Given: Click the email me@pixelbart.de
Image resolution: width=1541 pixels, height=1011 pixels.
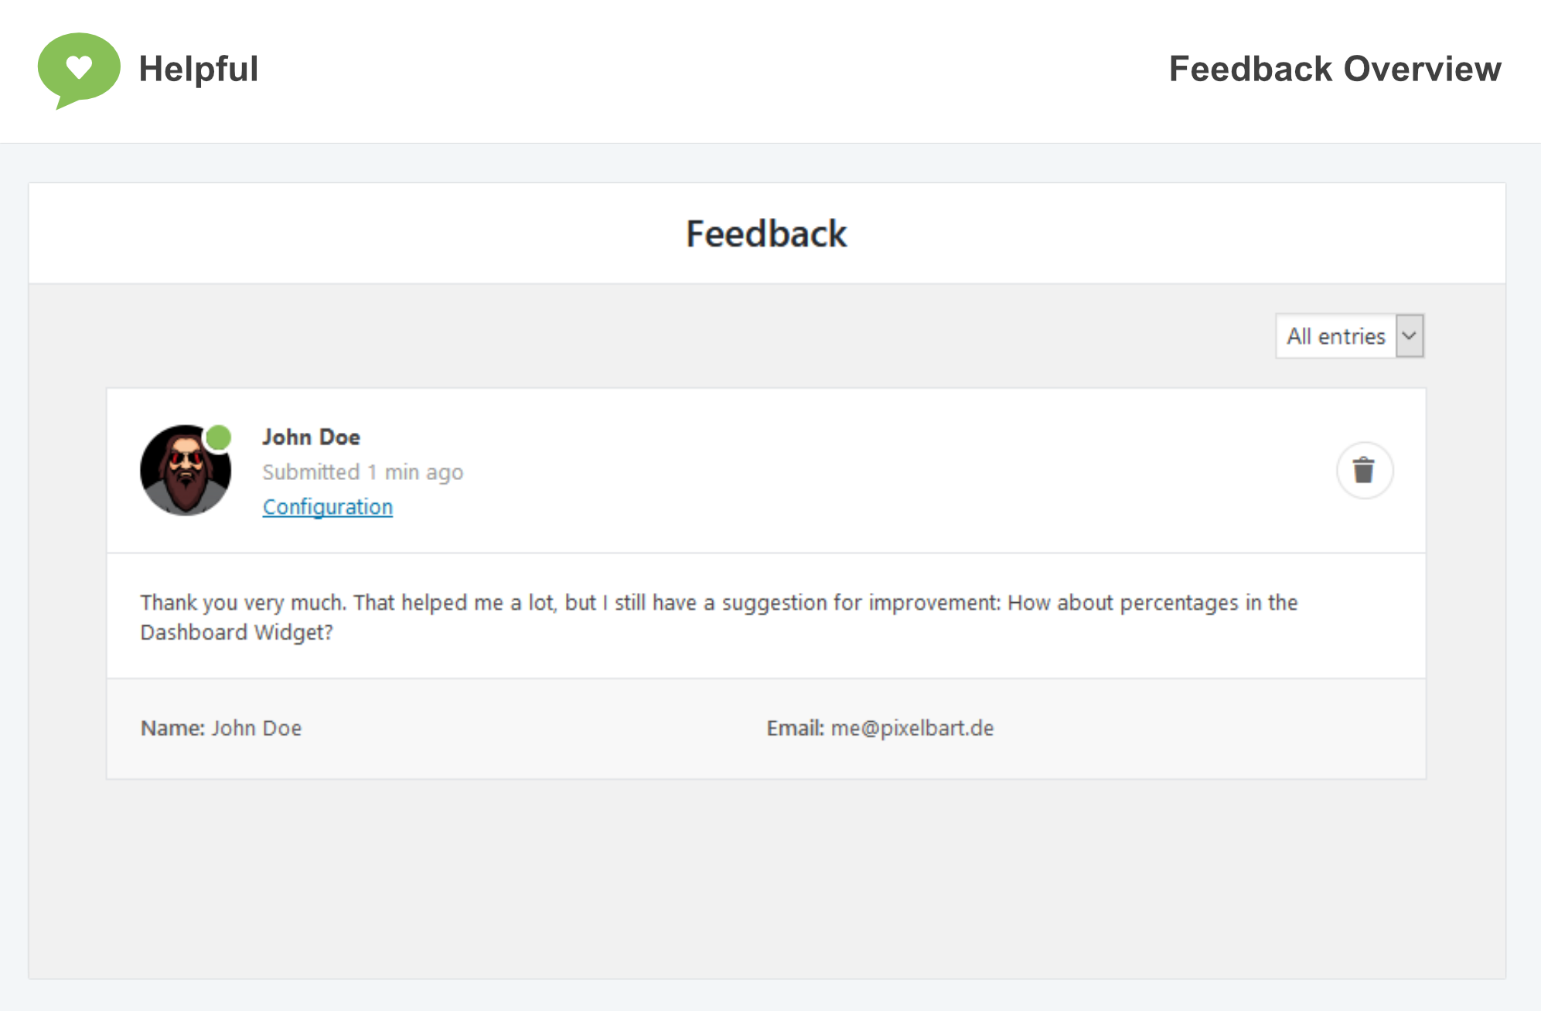Looking at the screenshot, I should click(912, 728).
